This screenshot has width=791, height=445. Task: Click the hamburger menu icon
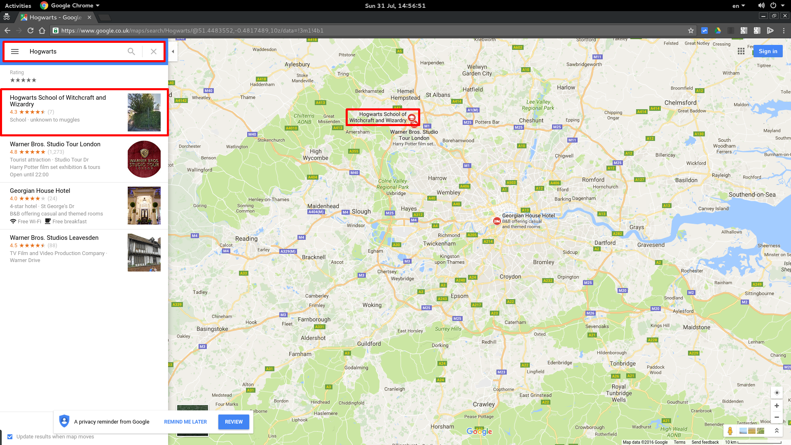point(15,51)
